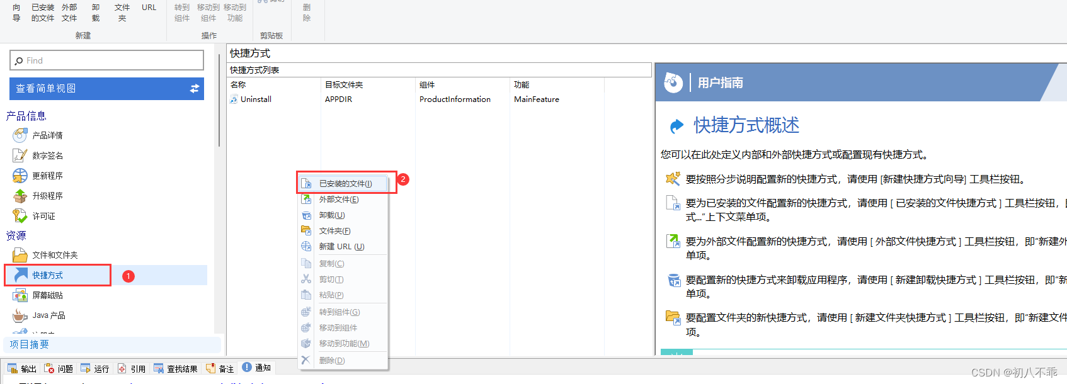Choose 卸载(U) in context menu
Screen dimensions: 1067x384
tap(343, 215)
